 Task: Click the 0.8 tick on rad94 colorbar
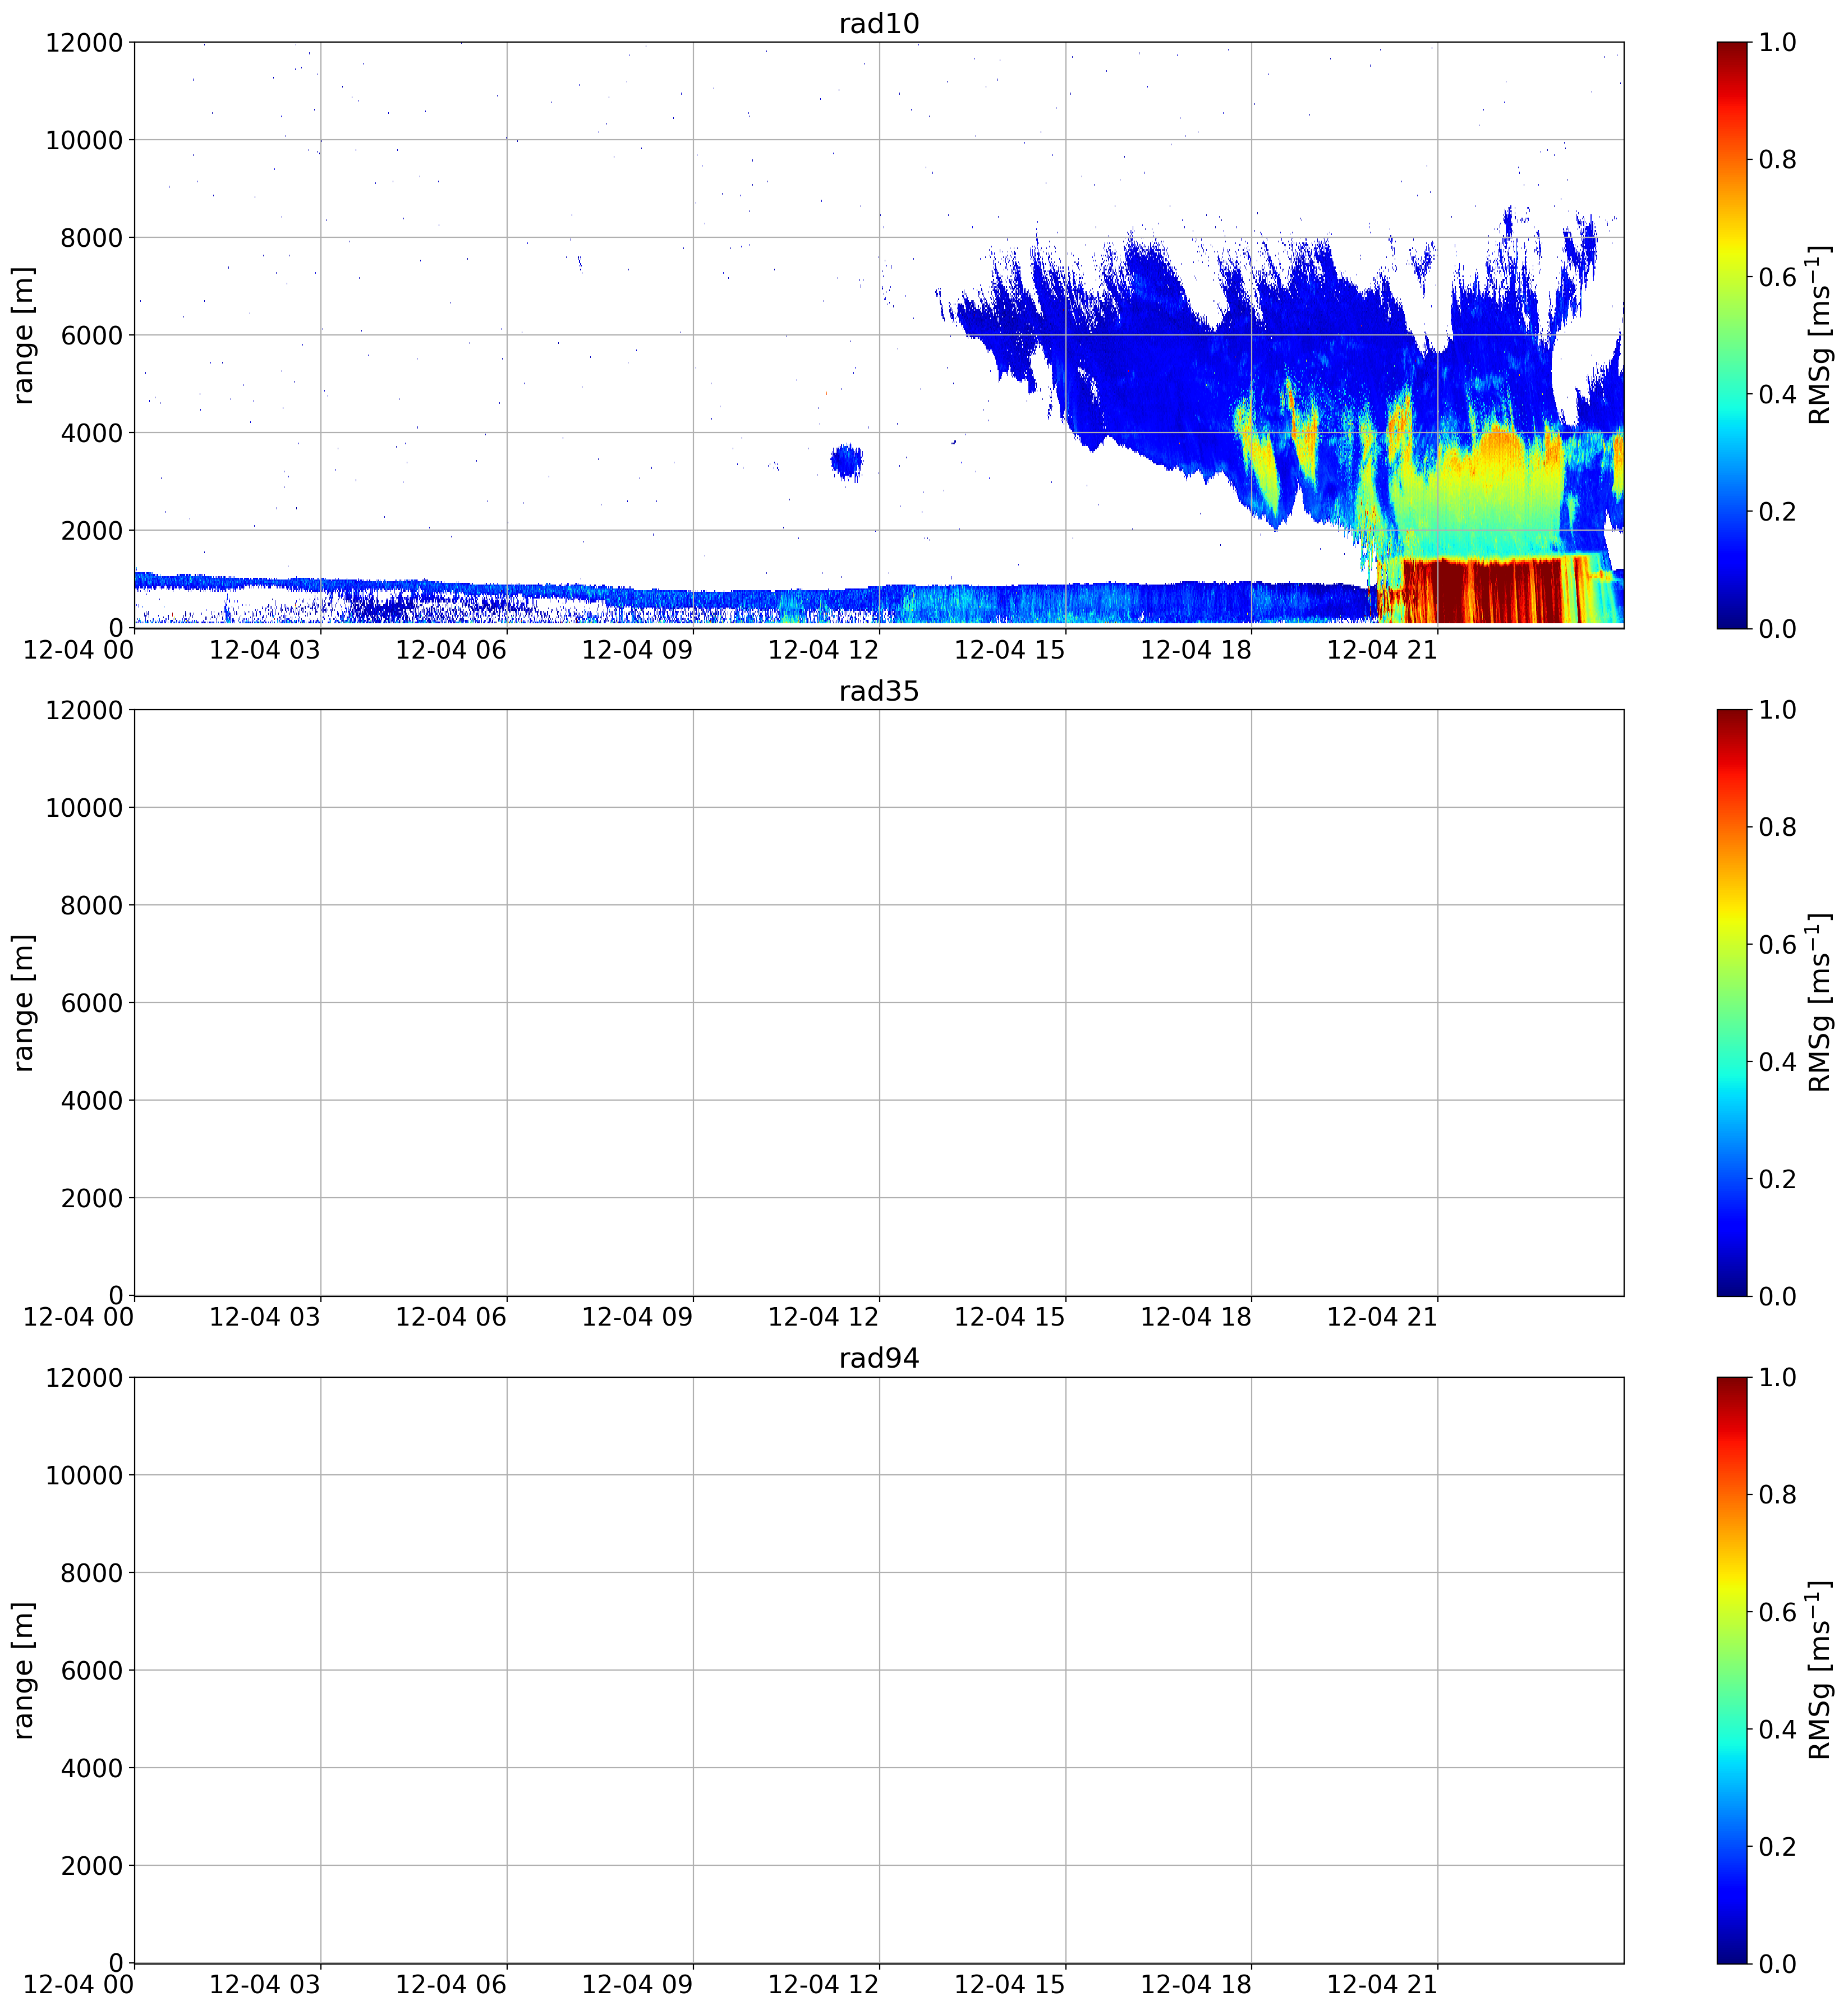point(1777,1494)
